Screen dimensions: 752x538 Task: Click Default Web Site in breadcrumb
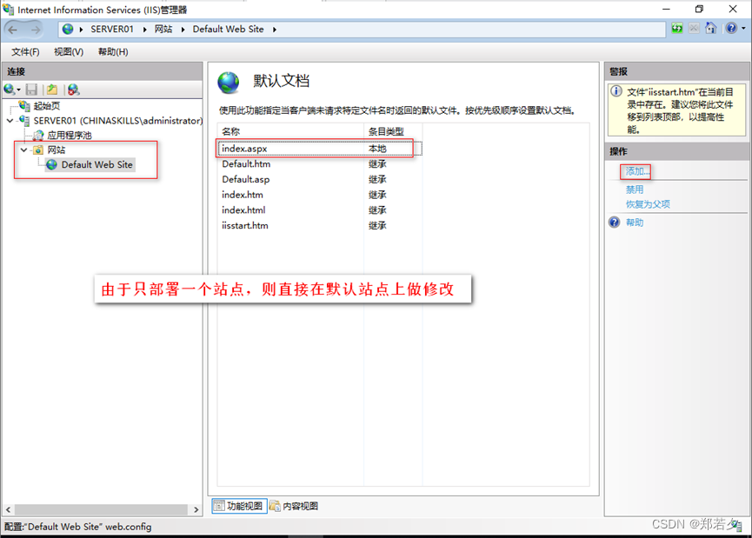[229, 30]
